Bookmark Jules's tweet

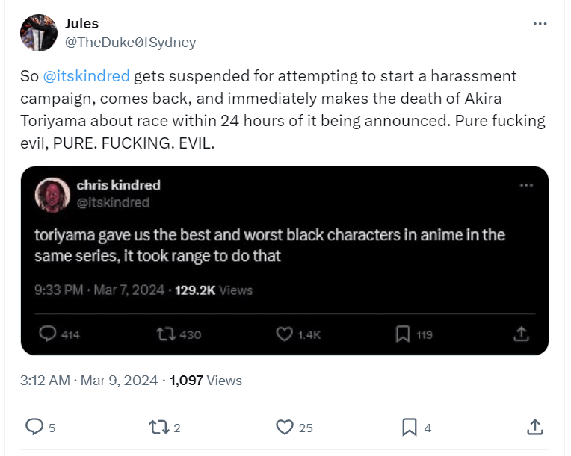coord(409,427)
